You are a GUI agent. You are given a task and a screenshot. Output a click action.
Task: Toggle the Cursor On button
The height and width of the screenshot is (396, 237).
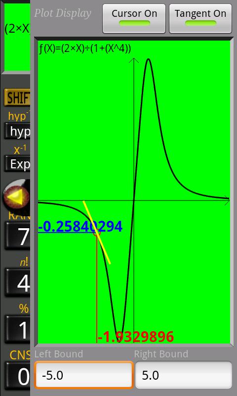[x=134, y=18]
